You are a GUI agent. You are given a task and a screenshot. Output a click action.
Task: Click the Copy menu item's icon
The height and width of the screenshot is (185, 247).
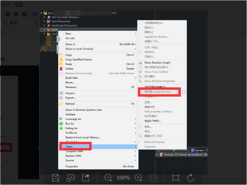(61, 55)
